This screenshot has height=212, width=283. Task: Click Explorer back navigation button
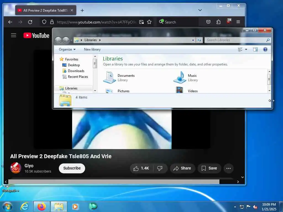pos(58,40)
